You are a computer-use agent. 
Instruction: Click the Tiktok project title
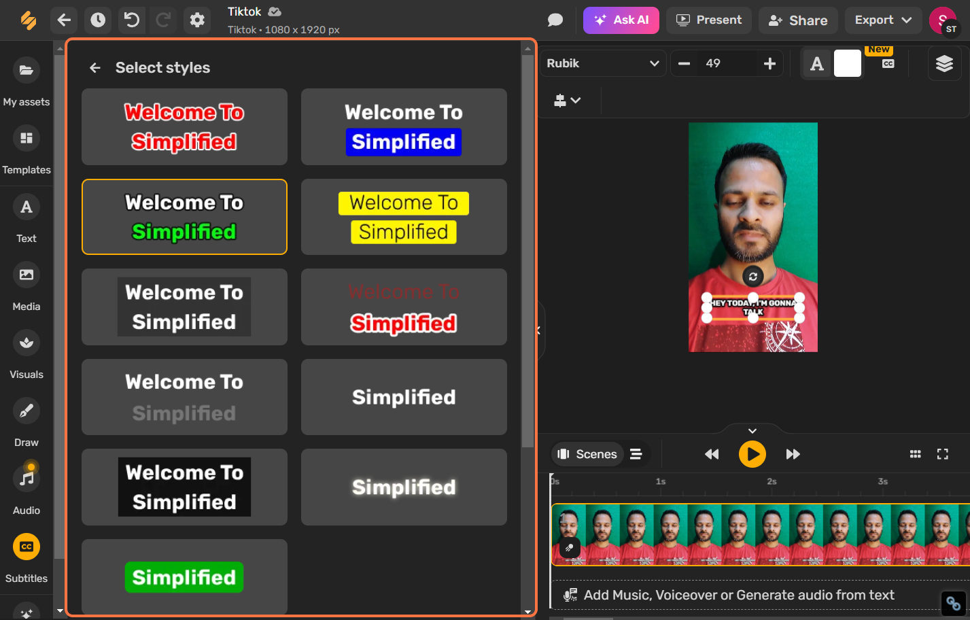(245, 12)
